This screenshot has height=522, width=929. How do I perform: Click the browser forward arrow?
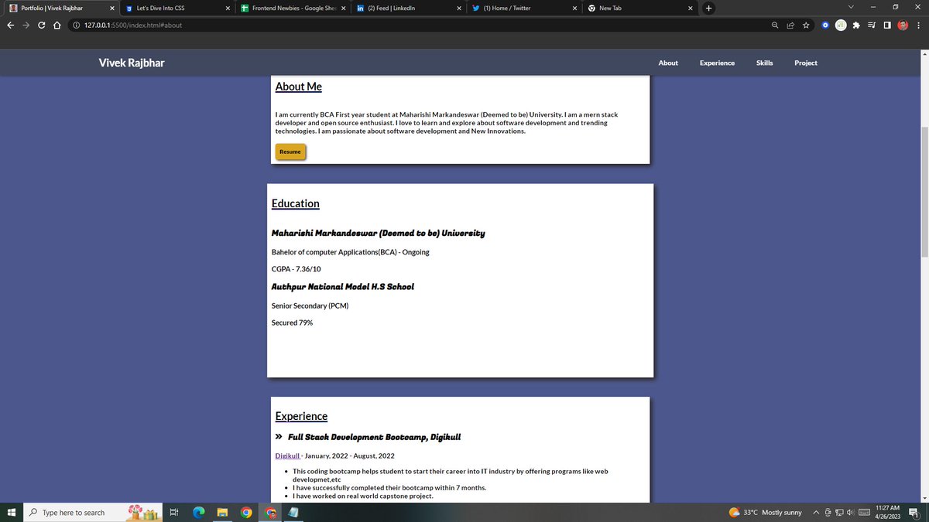(x=26, y=25)
